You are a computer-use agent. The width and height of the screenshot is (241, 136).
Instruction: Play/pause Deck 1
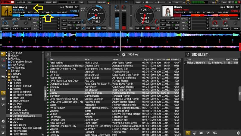(x=99, y=28)
